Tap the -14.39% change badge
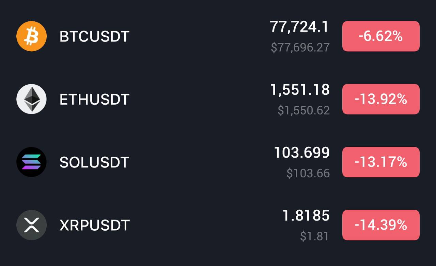 pos(381,225)
